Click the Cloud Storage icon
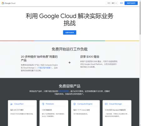The height and width of the screenshot is (126, 141). (106, 104)
